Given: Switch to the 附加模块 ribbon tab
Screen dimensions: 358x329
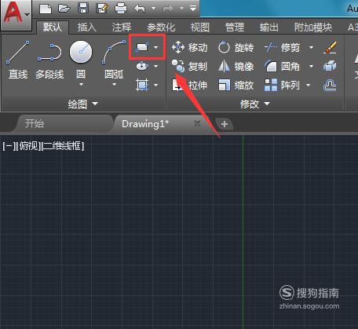Looking at the screenshot, I should pos(313,27).
